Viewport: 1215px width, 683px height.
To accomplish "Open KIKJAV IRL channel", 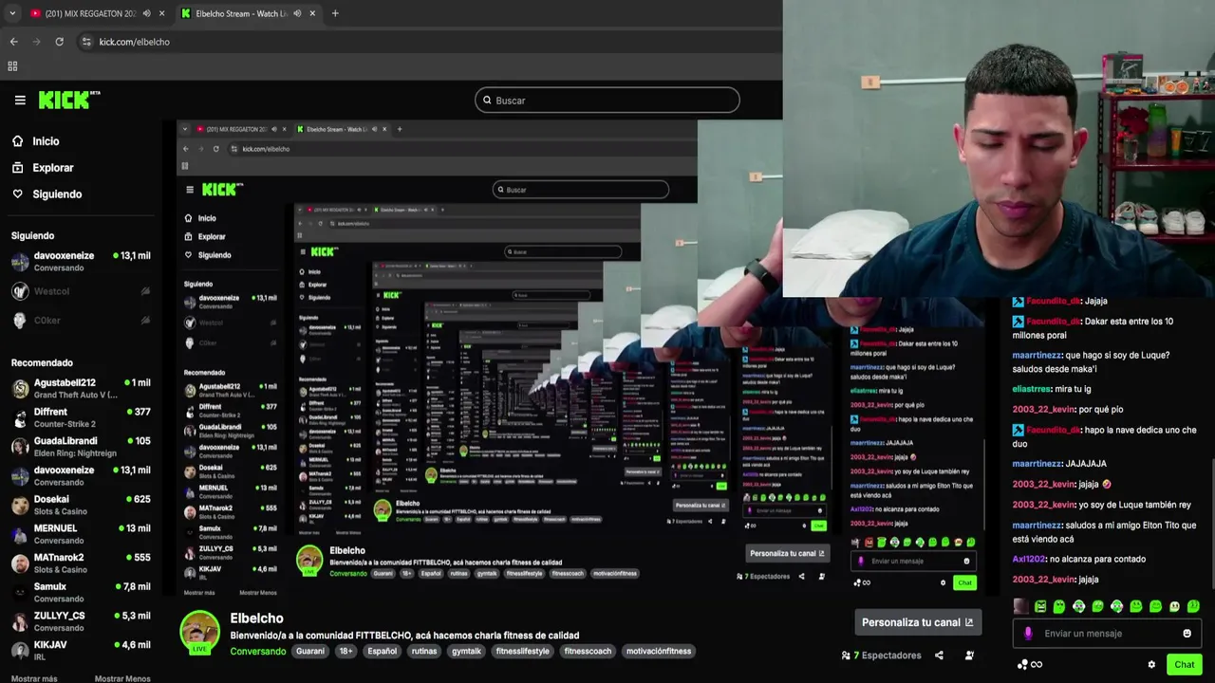I will 81,650.
